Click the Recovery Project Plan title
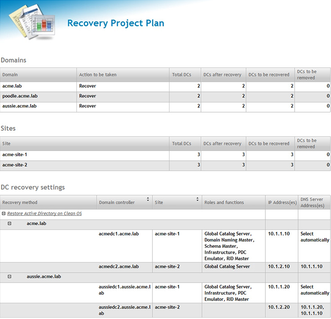 point(116,23)
